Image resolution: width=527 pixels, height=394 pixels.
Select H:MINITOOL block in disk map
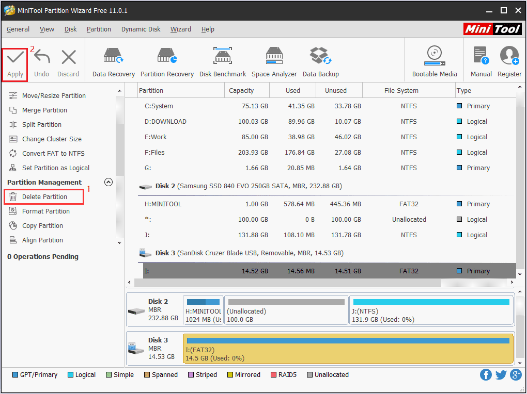[x=203, y=310]
